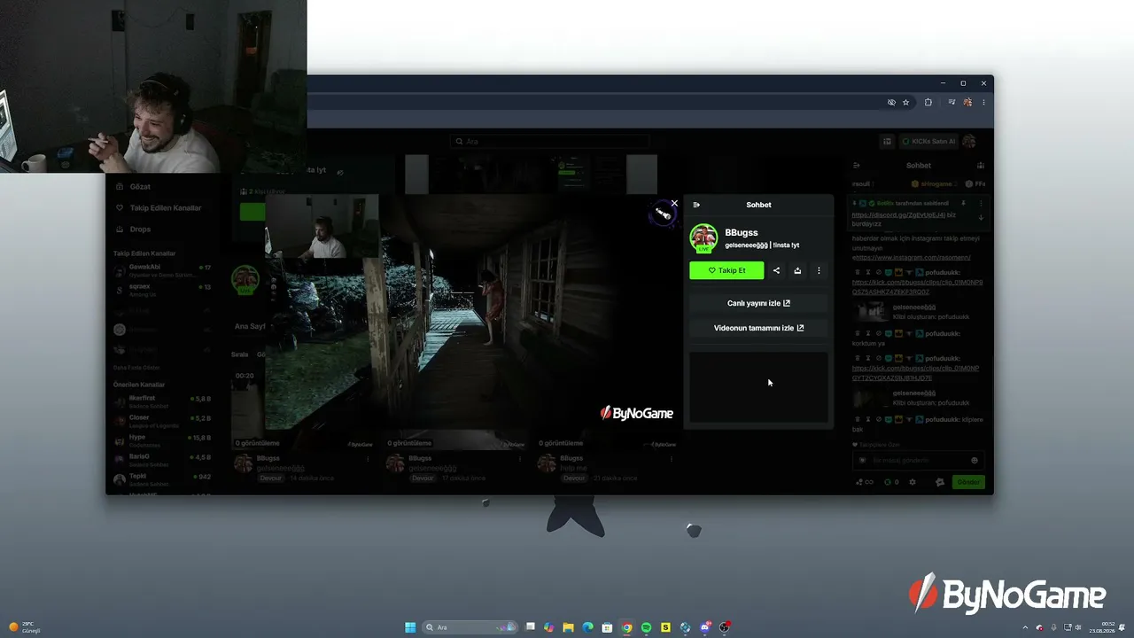
Task: Click the Chrome profile avatar
Action: pos(967,103)
